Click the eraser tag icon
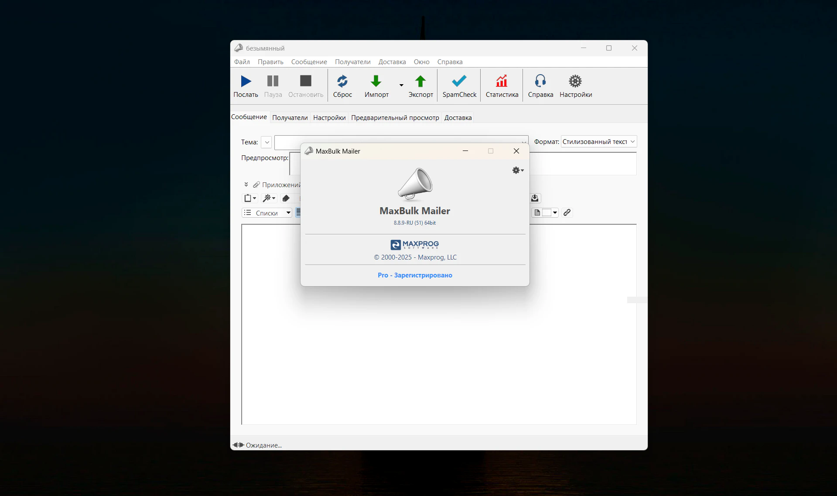 click(286, 198)
